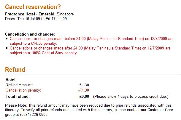Viewport: 181px width, 120px height.
Task: Click the 'Cancellation and changes:' label
Action: click(30, 34)
